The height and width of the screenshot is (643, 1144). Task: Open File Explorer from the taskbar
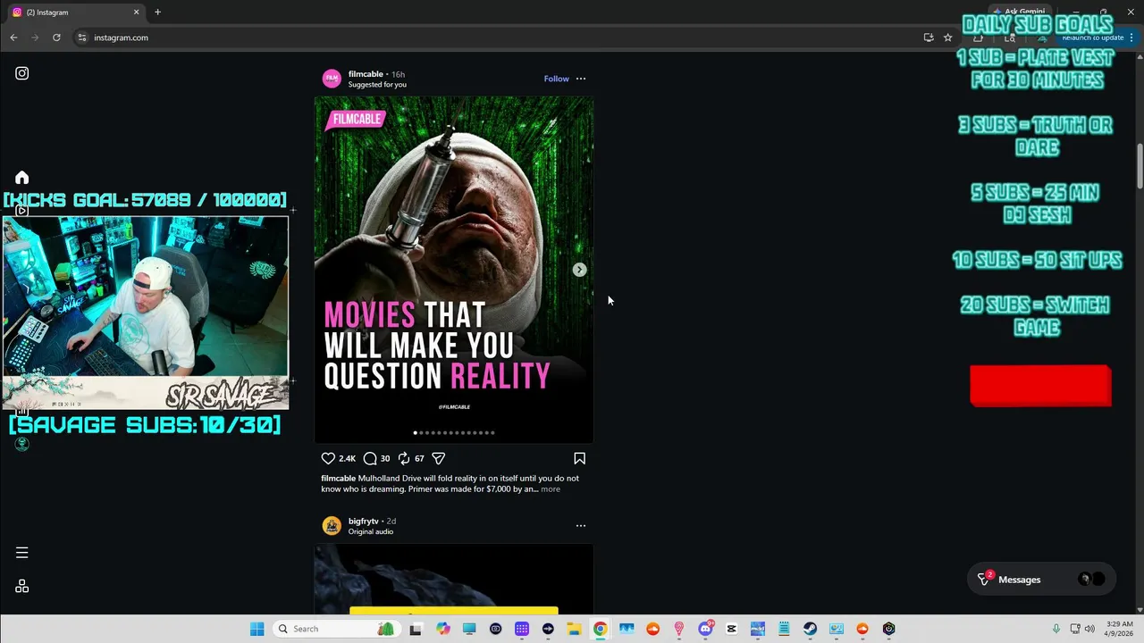click(x=574, y=629)
